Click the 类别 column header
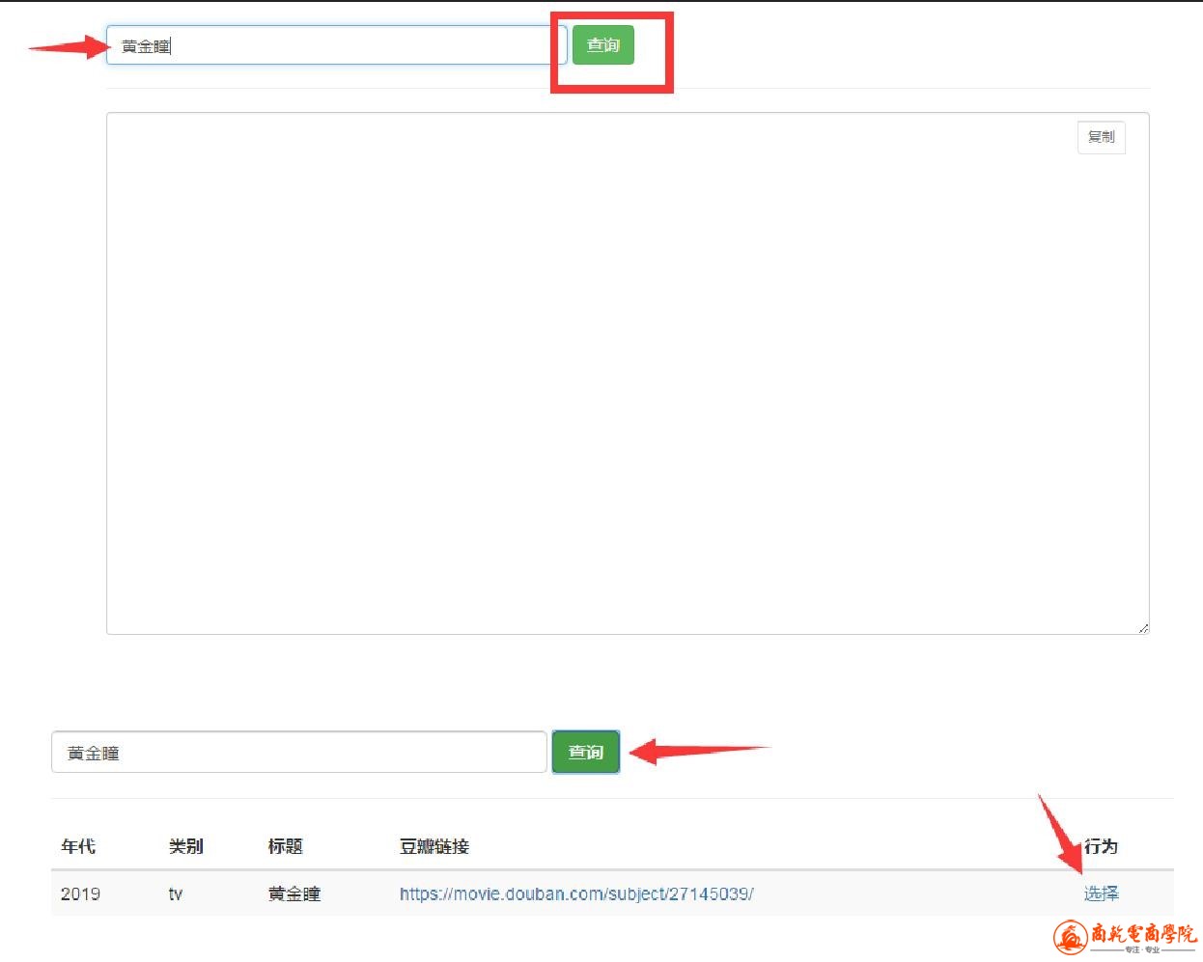The width and height of the screenshot is (1203, 962). pyautogui.click(x=185, y=846)
